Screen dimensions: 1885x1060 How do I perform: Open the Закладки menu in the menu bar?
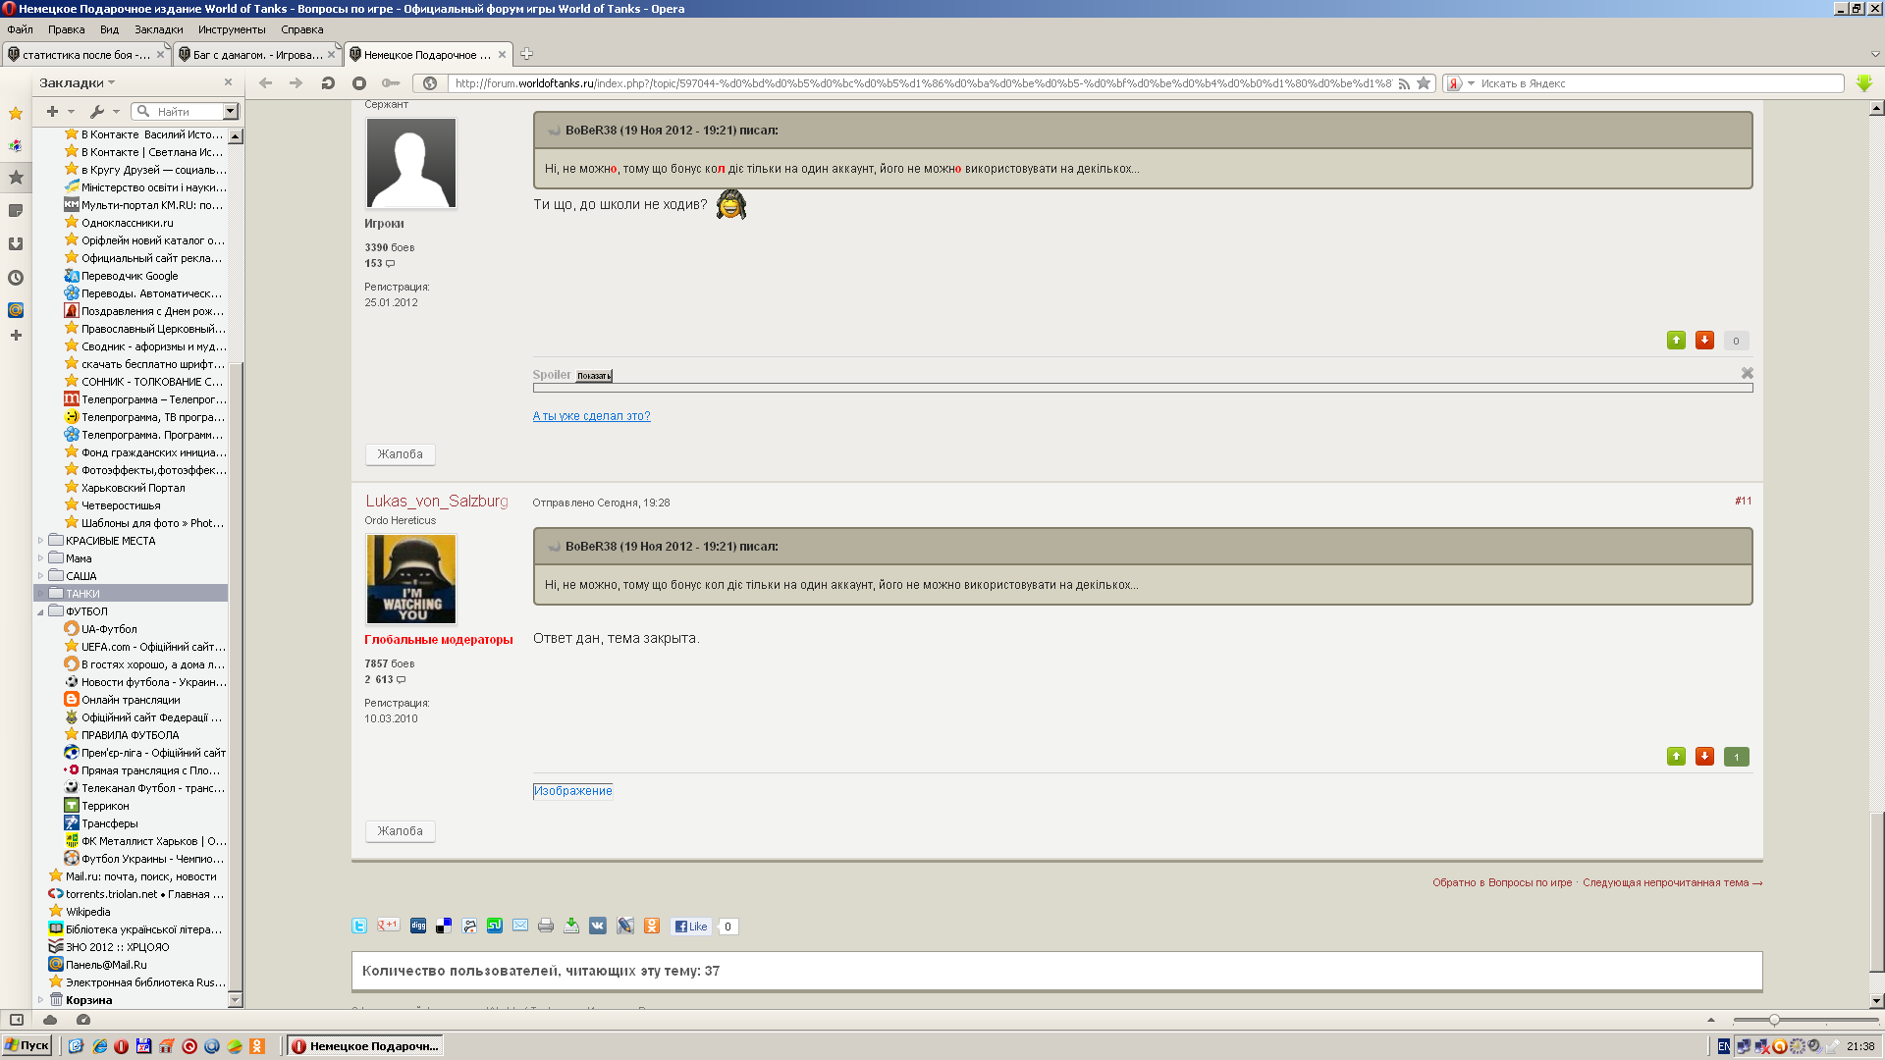158,29
